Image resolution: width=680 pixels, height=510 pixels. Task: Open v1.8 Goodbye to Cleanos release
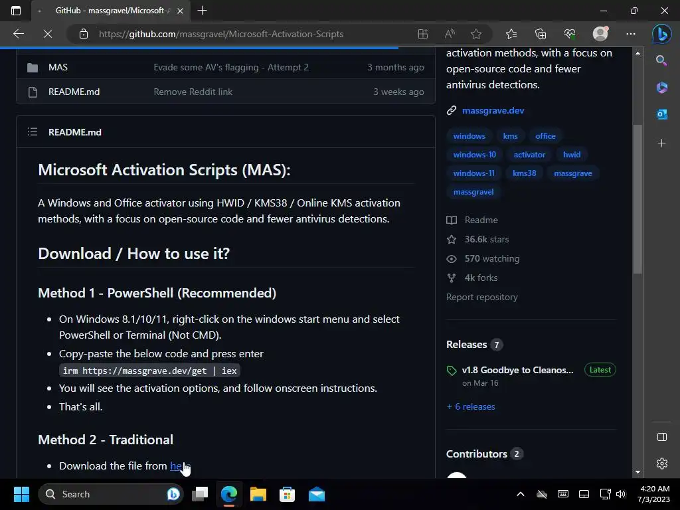[x=517, y=370]
